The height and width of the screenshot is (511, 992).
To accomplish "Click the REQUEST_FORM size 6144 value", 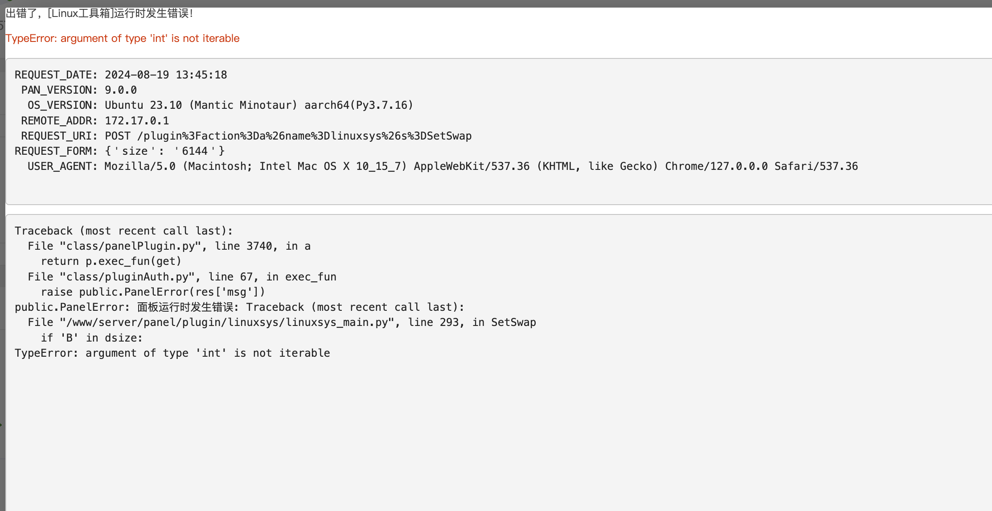I will click(x=164, y=151).
